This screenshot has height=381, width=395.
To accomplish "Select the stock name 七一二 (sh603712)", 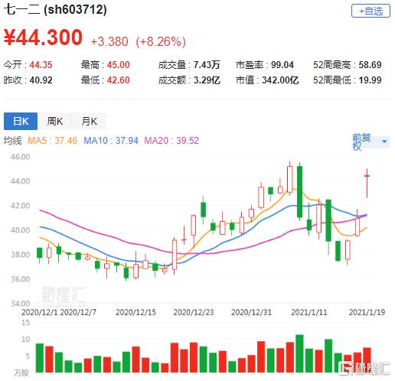I will click(55, 10).
